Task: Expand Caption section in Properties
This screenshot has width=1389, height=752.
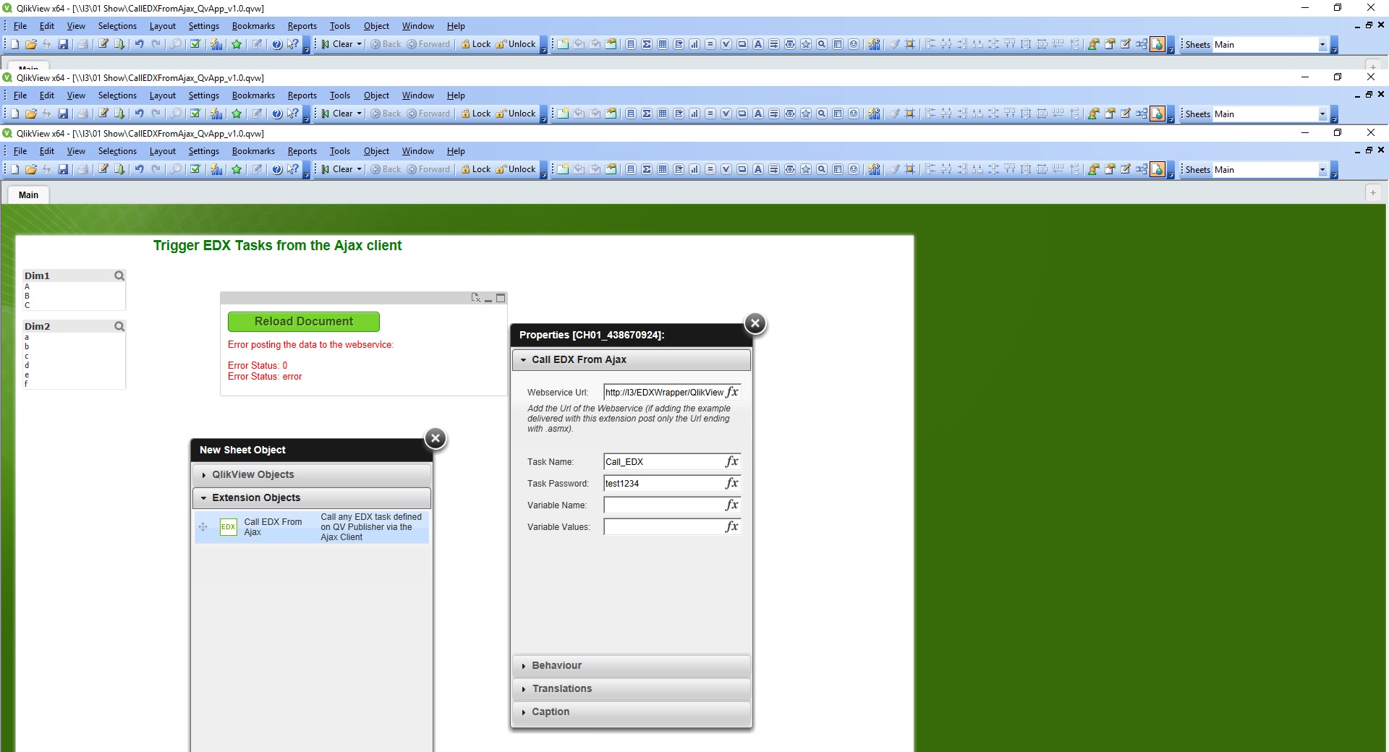Action: pos(632,712)
